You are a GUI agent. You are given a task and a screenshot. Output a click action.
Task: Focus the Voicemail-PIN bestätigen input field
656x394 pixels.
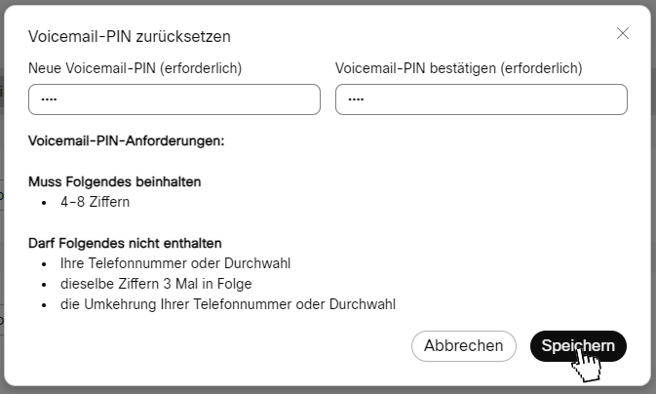(x=482, y=99)
